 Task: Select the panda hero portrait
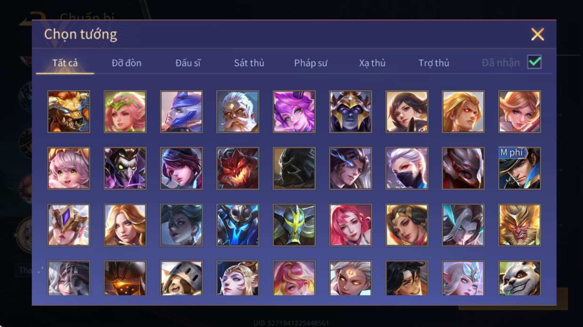click(519, 278)
